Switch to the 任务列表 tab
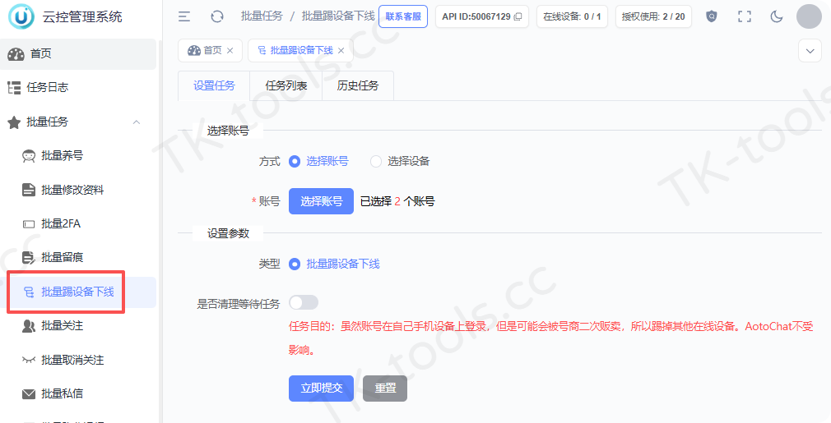The image size is (831, 423). 286,85
